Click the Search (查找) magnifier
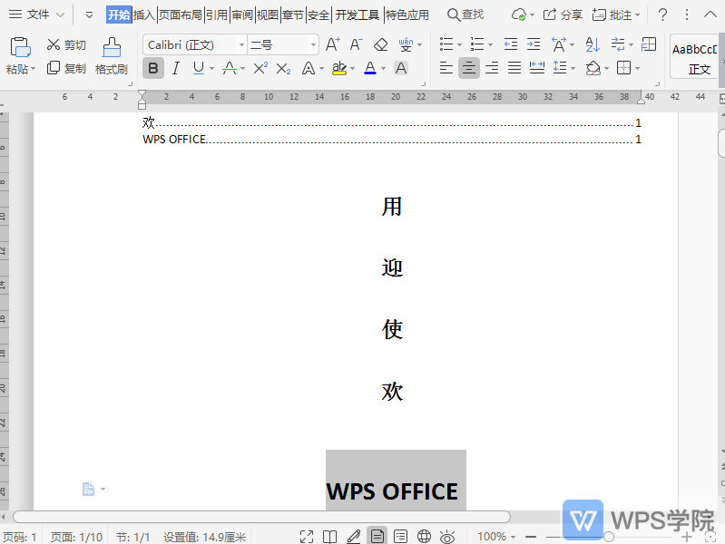The width and height of the screenshot is (725, 544). click(465, 15)
